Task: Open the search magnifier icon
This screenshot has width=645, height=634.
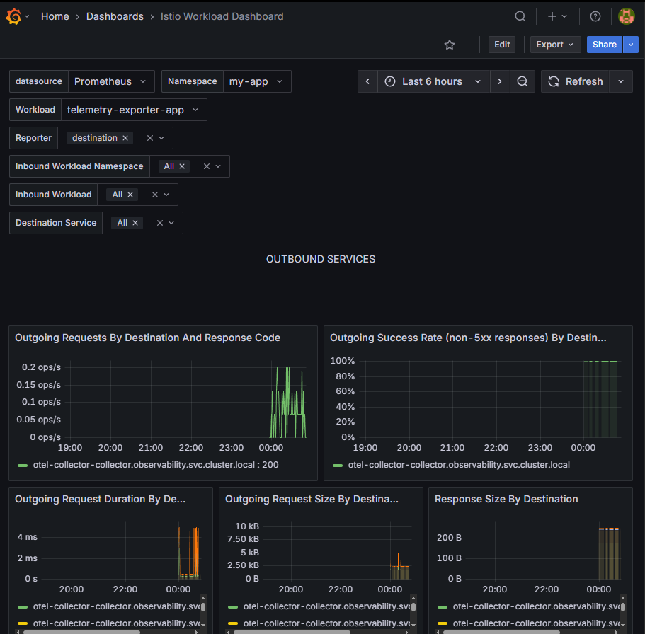Action: 520,16
